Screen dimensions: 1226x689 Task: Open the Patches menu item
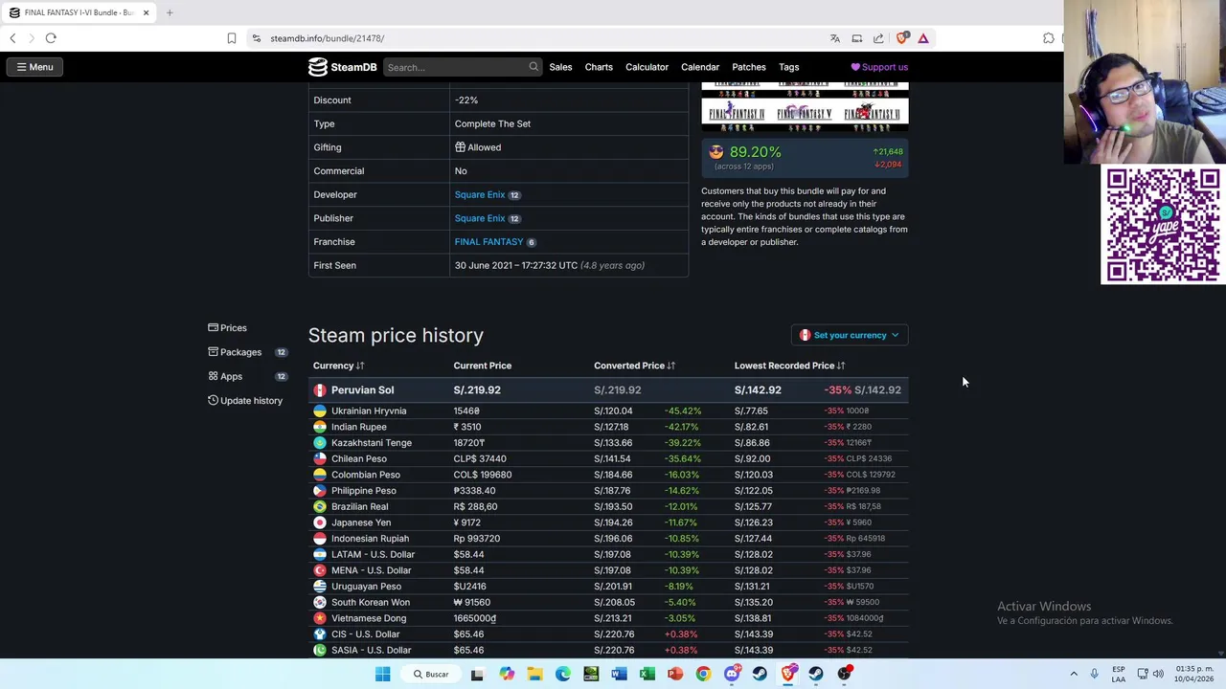[749, 67]
